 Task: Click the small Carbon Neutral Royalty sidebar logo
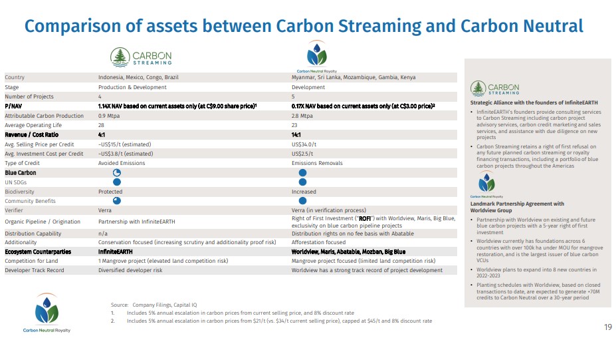[486, 184]
